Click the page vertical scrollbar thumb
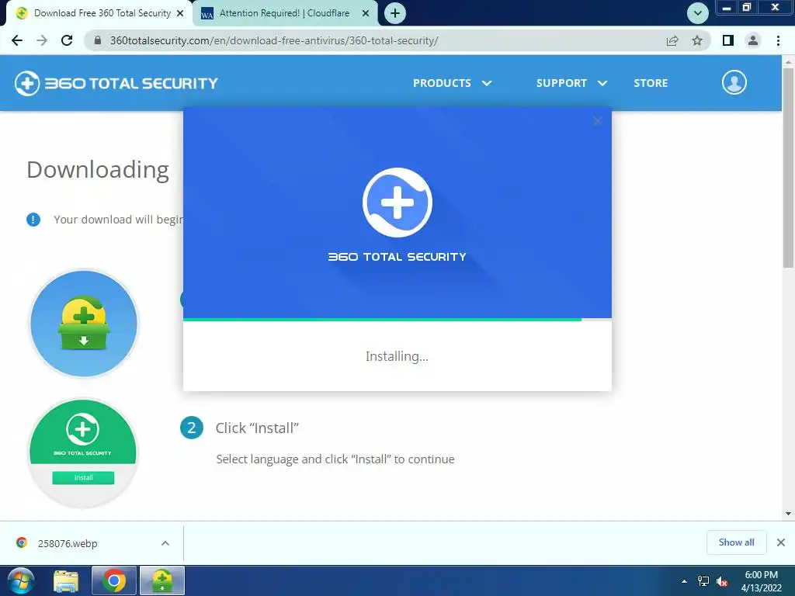The height and width of the screenshot is (596, 795). click(788, 168)
